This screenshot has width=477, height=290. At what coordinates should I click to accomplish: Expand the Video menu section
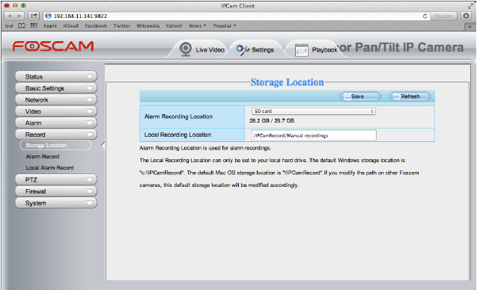[x=56, y=111]
